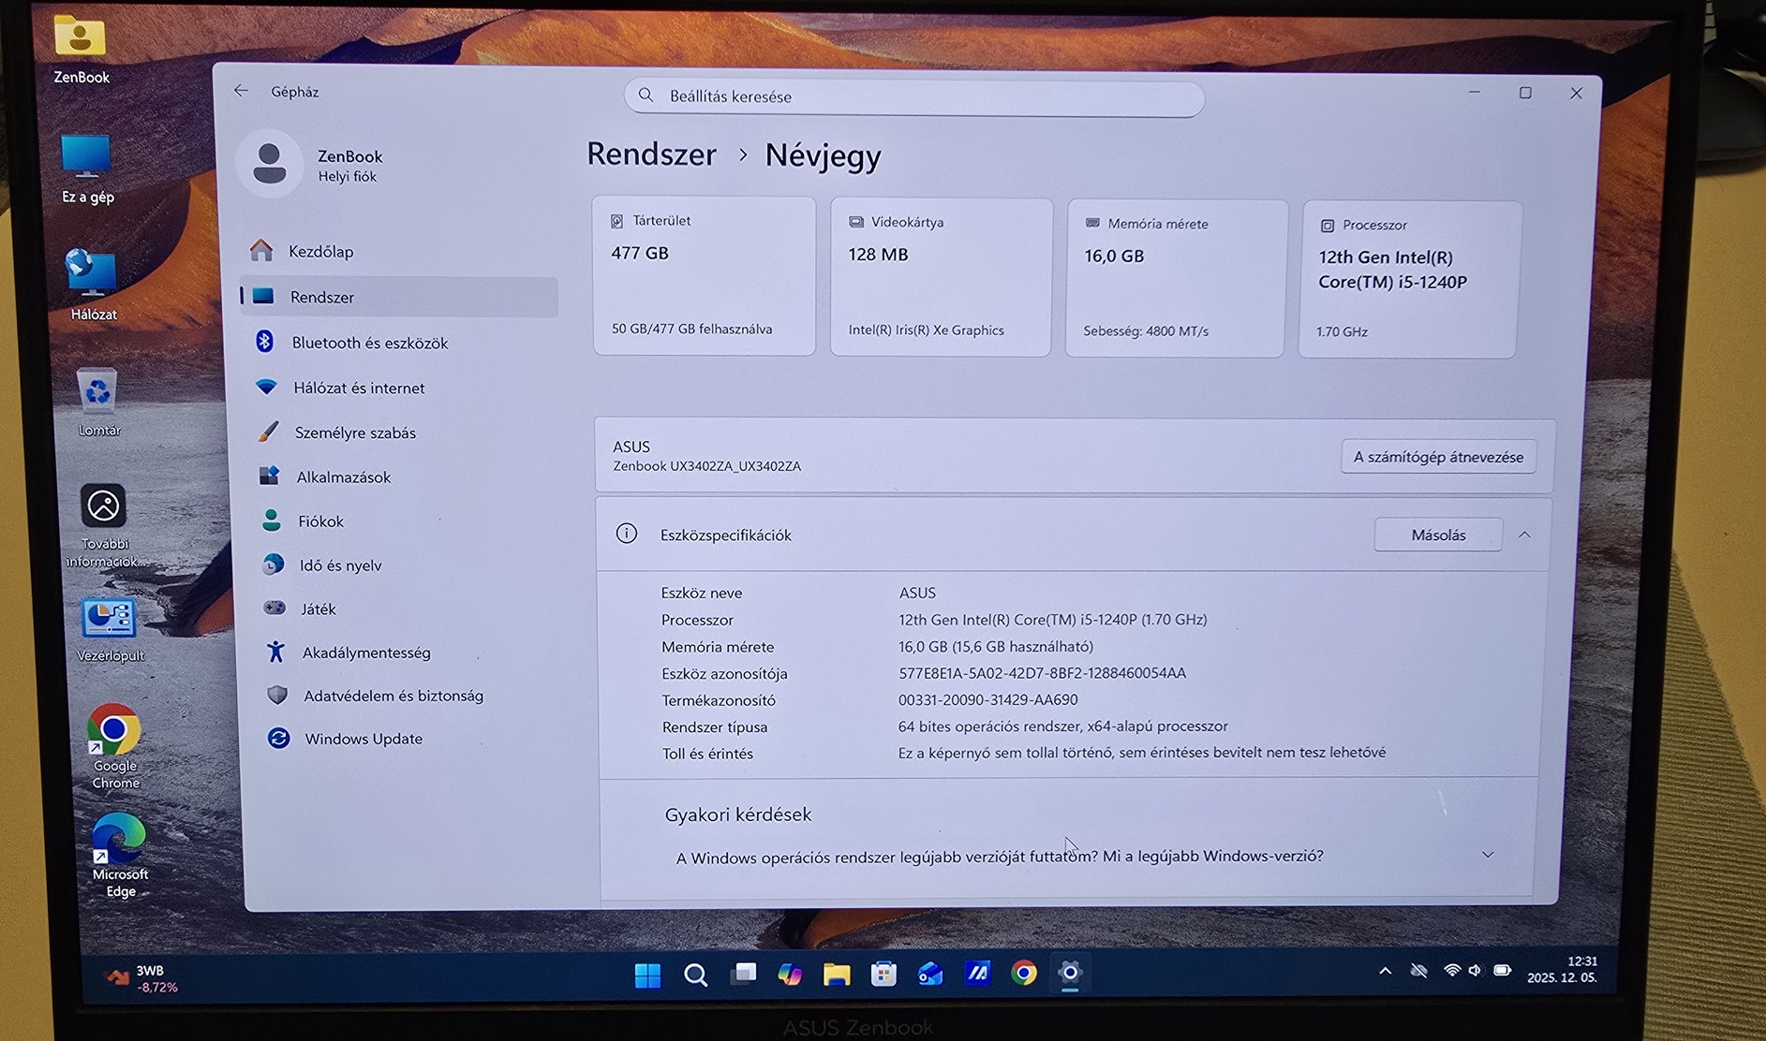Viewport: 1766px width, 1041px height.
Task: Select the Lomtár recycle bin icon
Action: click(x=98, y=403)
